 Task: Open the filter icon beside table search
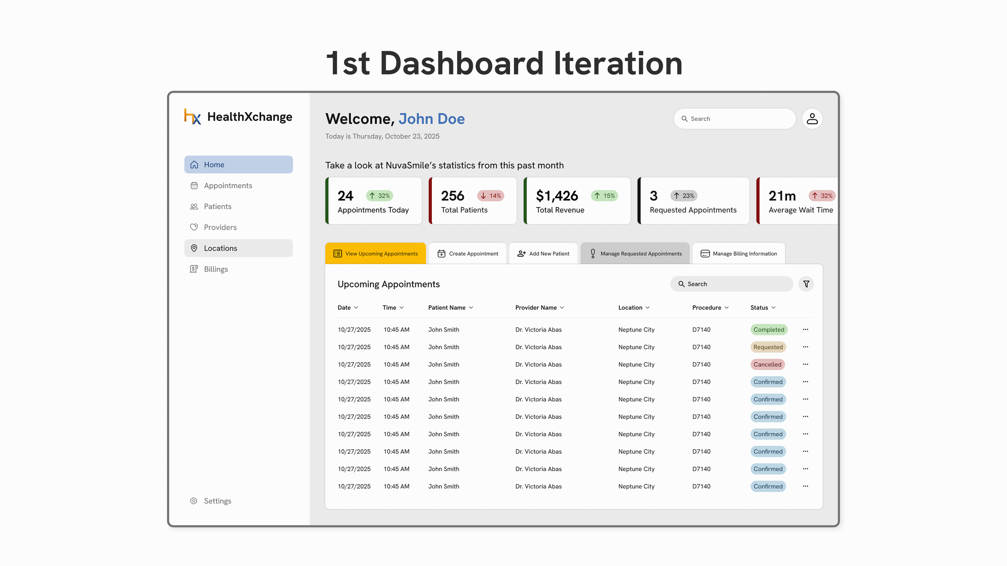pos(806,284)
